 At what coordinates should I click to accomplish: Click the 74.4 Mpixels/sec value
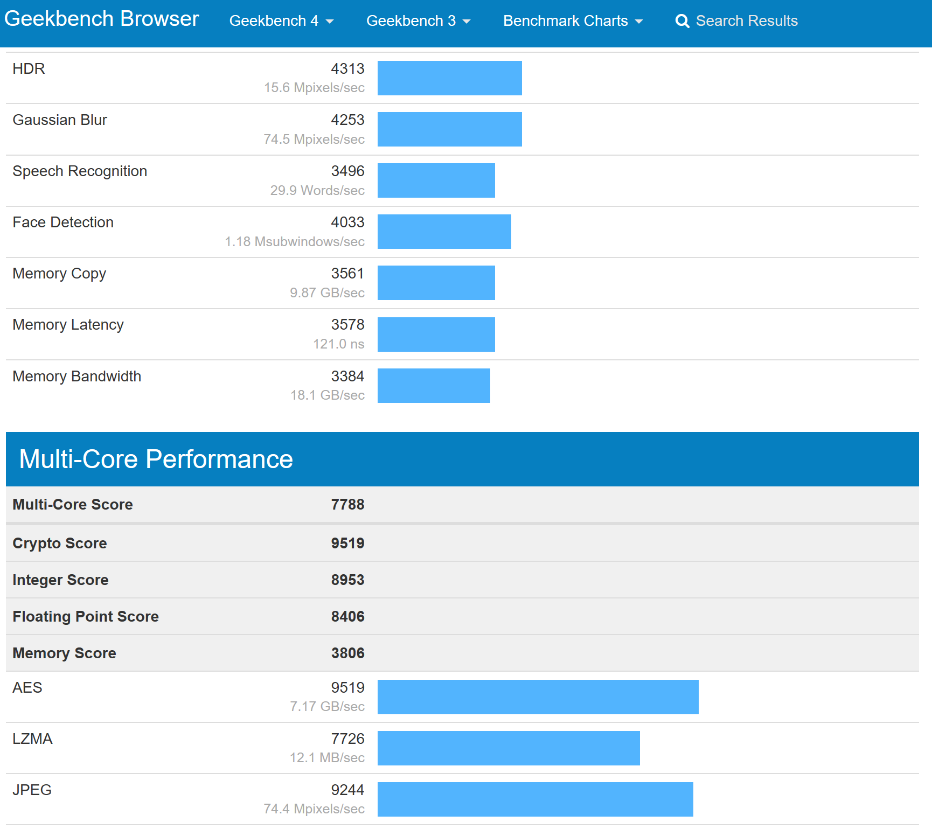coord(314,809)
